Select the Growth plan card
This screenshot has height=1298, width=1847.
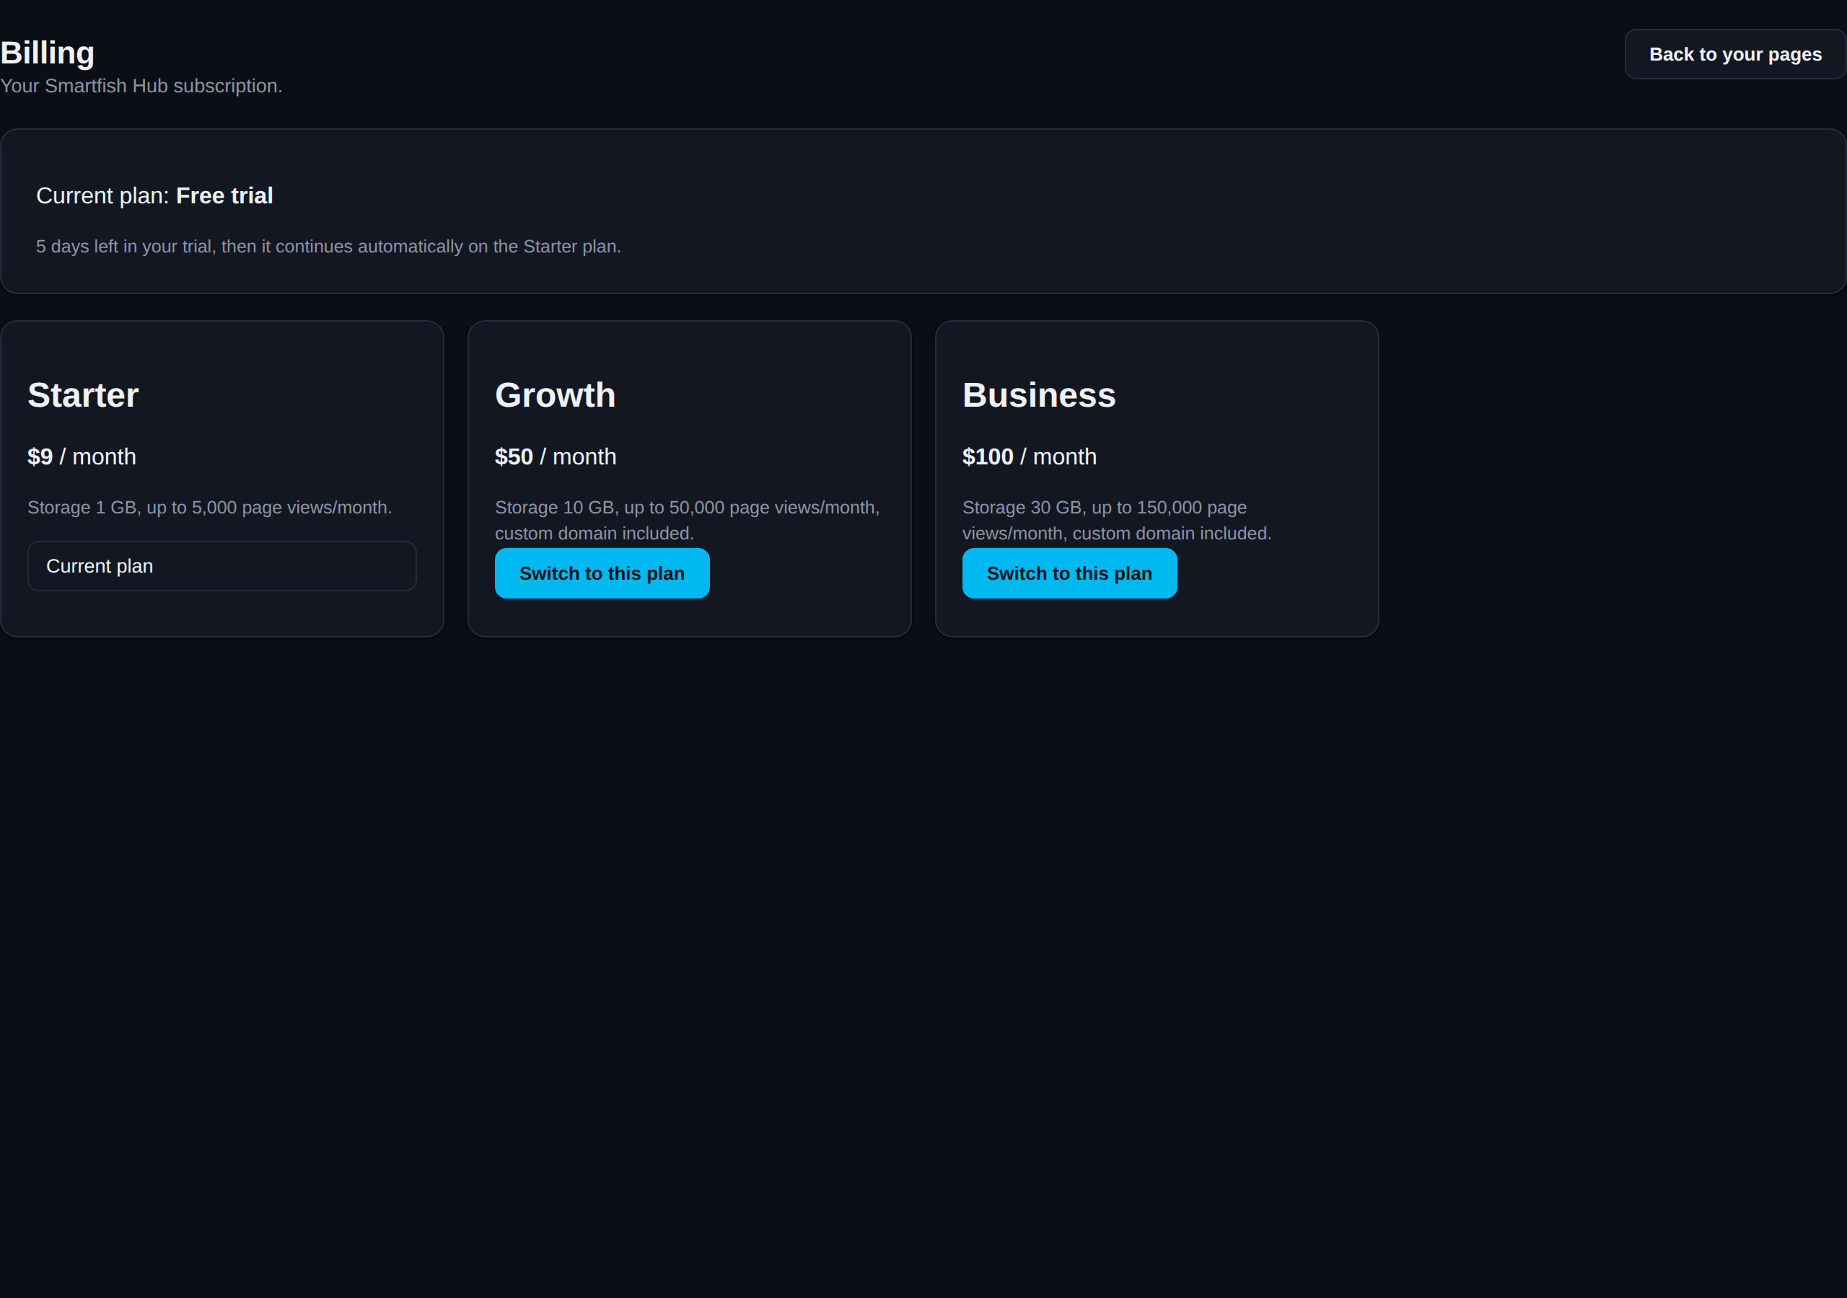click(690, 479)
